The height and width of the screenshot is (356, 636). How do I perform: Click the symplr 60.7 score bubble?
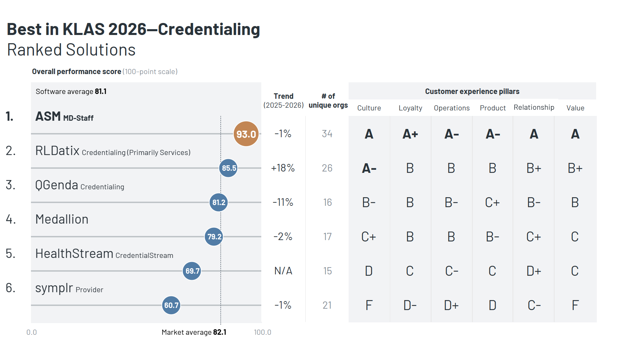coord(171,305)
